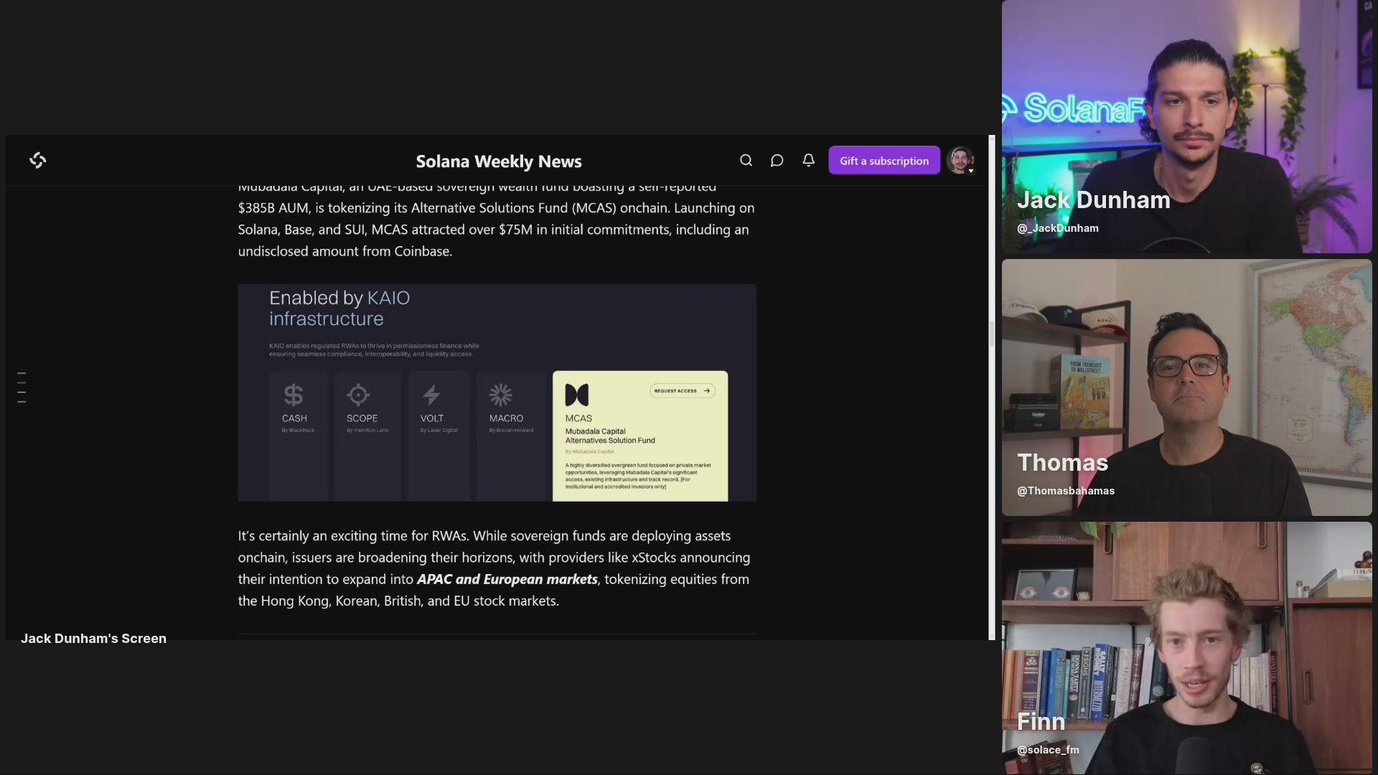This screenshot has width=1378, height=775.
Task: Open the table of contents lines icon
Action: point(22,387)
